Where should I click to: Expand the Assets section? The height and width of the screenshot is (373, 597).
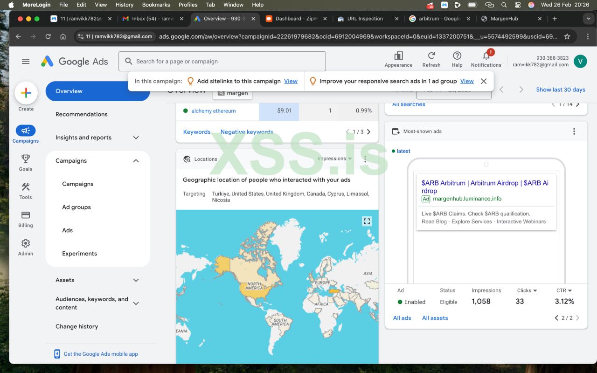point(97,280)
